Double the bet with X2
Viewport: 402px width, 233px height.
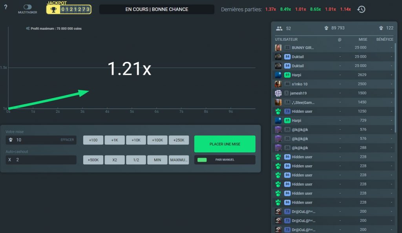click(114, 160)
